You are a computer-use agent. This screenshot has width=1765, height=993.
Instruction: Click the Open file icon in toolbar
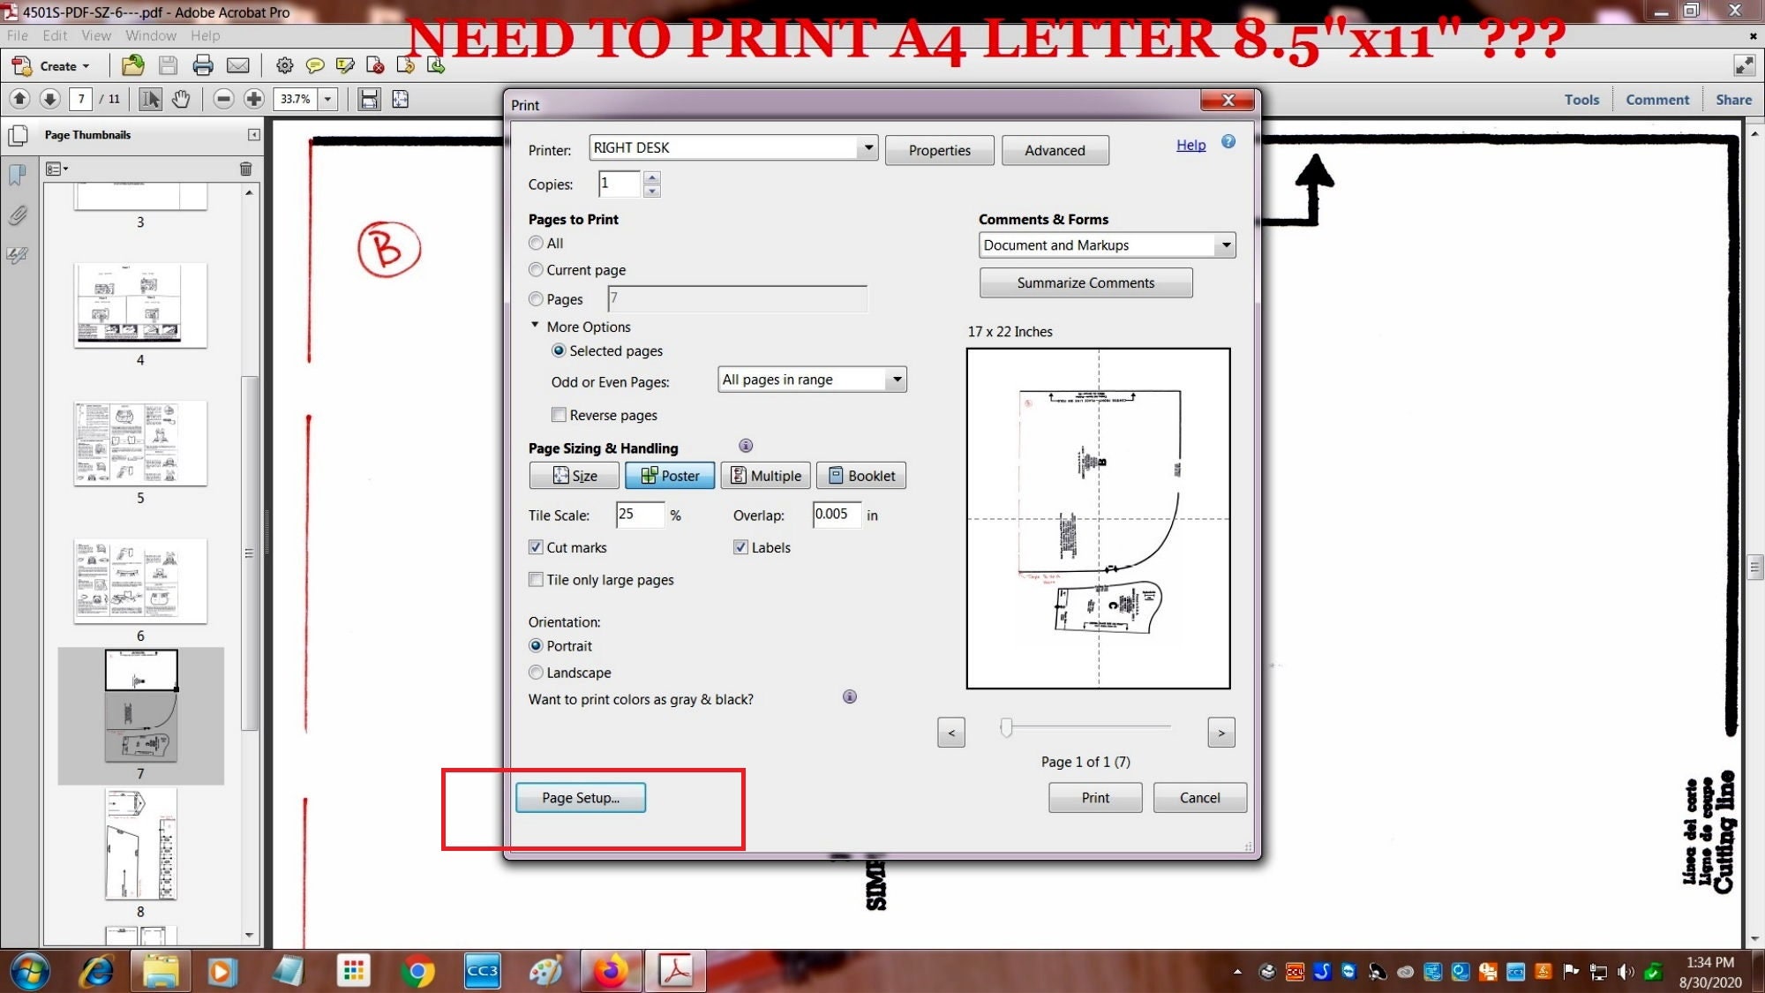[x=133, y=65]
